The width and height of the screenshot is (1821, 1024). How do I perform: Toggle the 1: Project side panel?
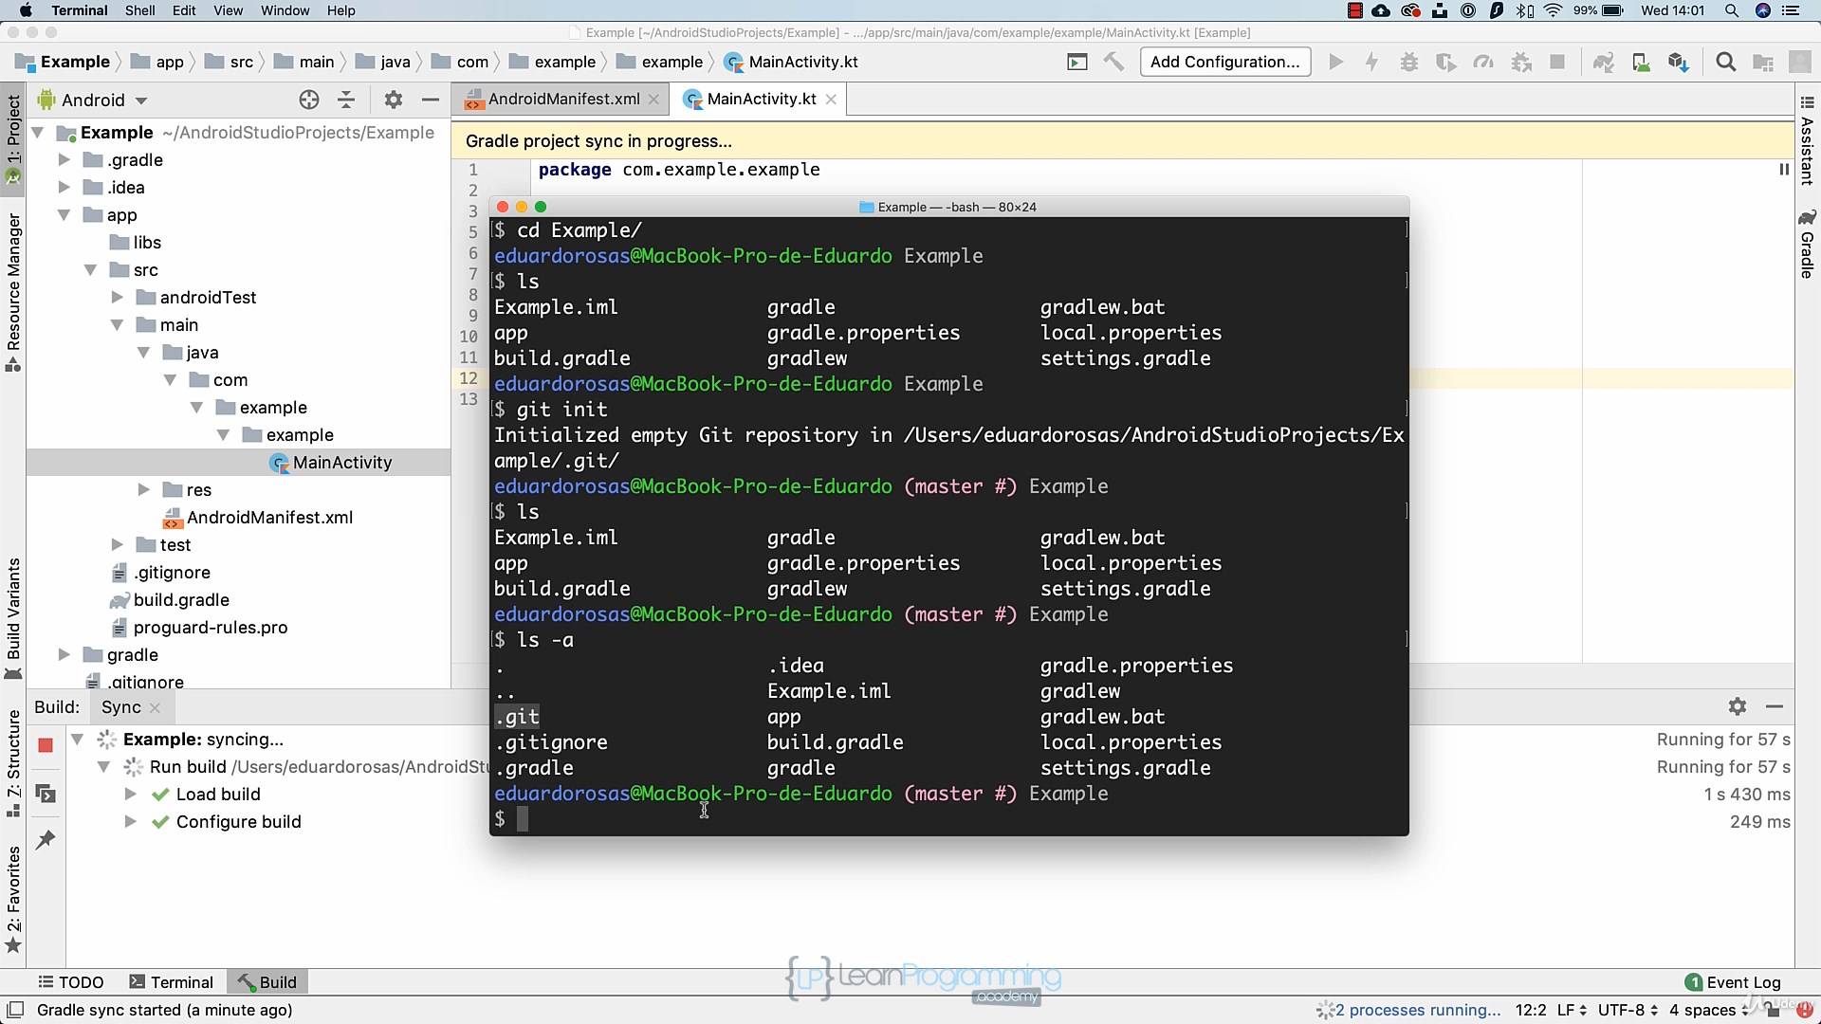coord(13,138)
